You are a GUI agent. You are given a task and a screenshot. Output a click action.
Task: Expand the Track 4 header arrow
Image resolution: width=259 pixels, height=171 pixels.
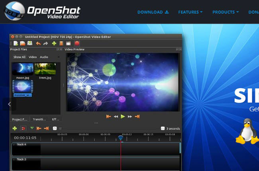[x=14, y=145]
